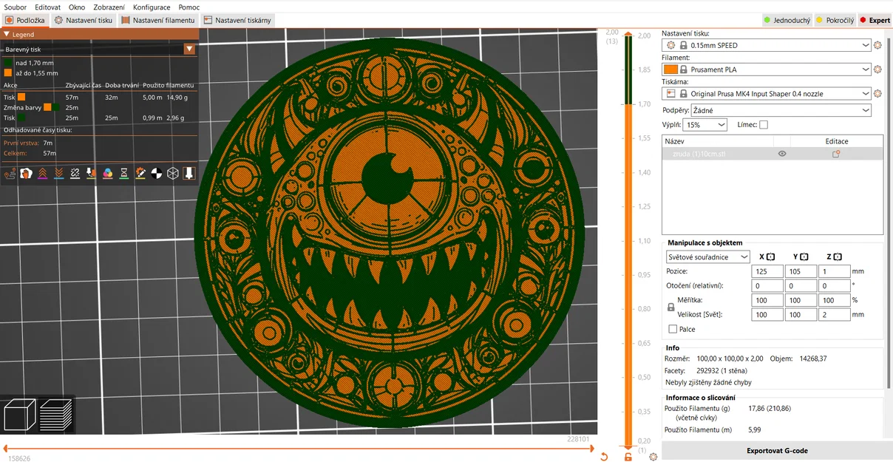Open the Pomoc menu
The image size is (893, 462).
(189, 7)
